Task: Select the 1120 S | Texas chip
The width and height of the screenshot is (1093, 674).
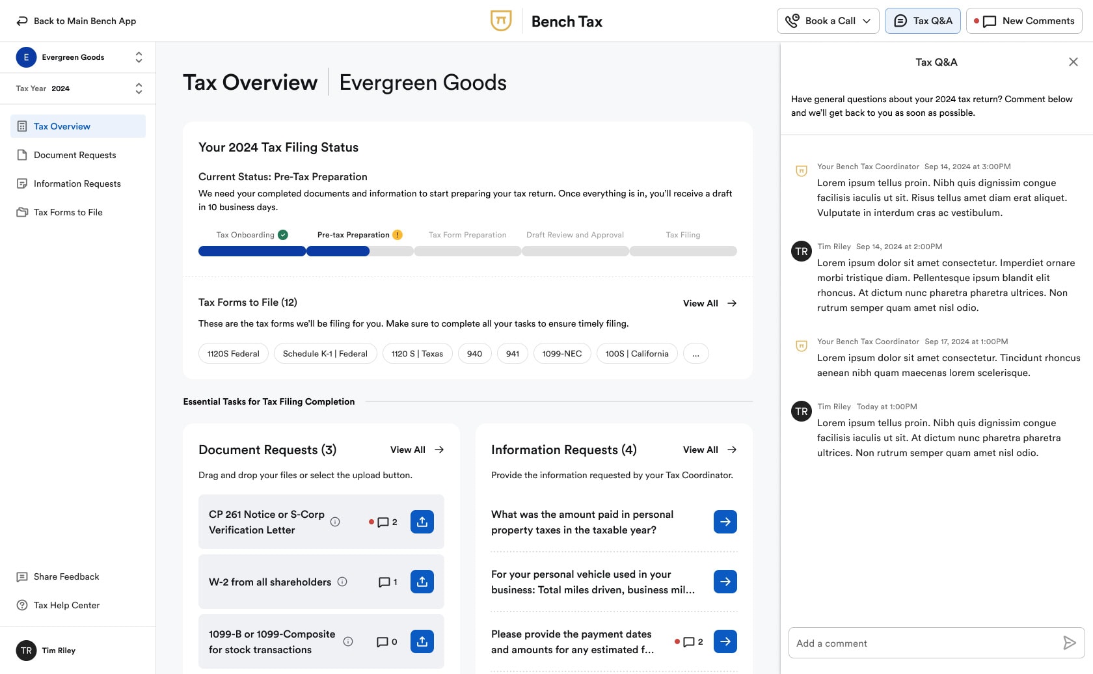Action: click(418, 353)
